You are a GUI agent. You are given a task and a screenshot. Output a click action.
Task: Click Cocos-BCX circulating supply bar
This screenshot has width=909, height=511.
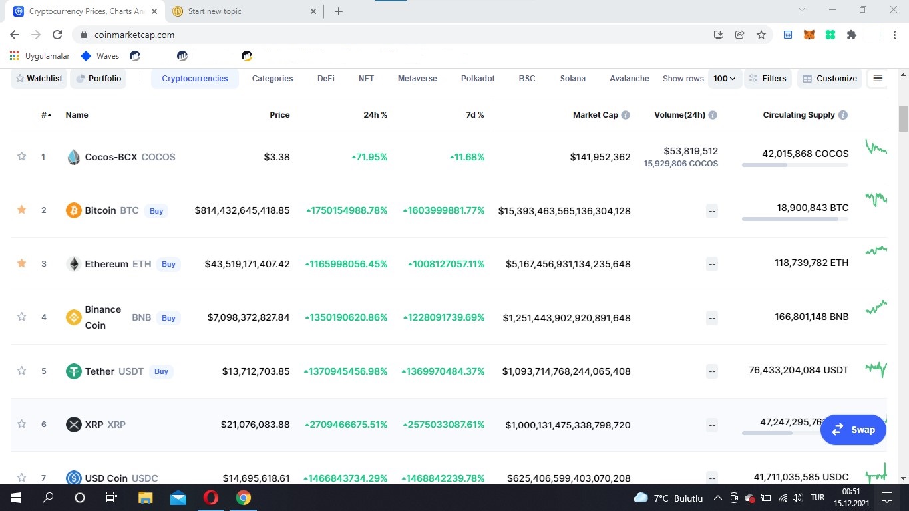795,165
